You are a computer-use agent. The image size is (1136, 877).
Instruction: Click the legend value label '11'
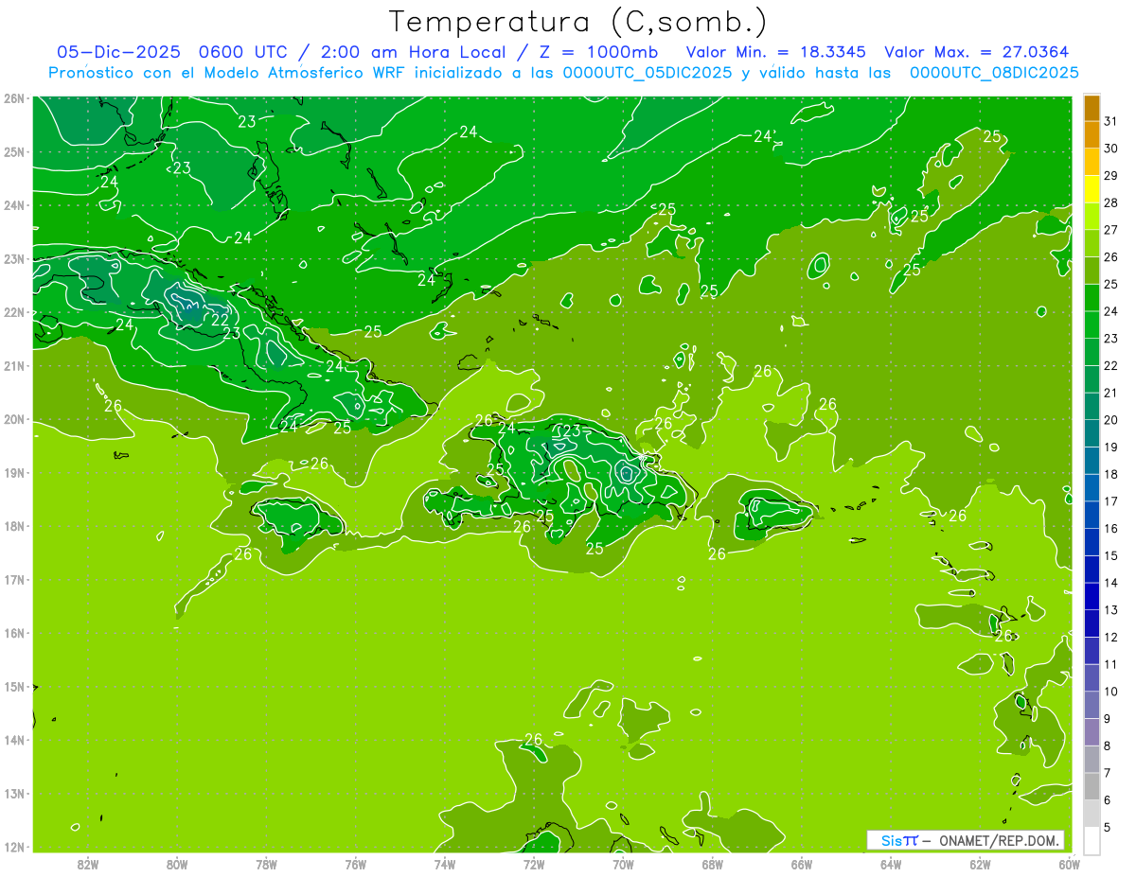tap(1110, 664)
